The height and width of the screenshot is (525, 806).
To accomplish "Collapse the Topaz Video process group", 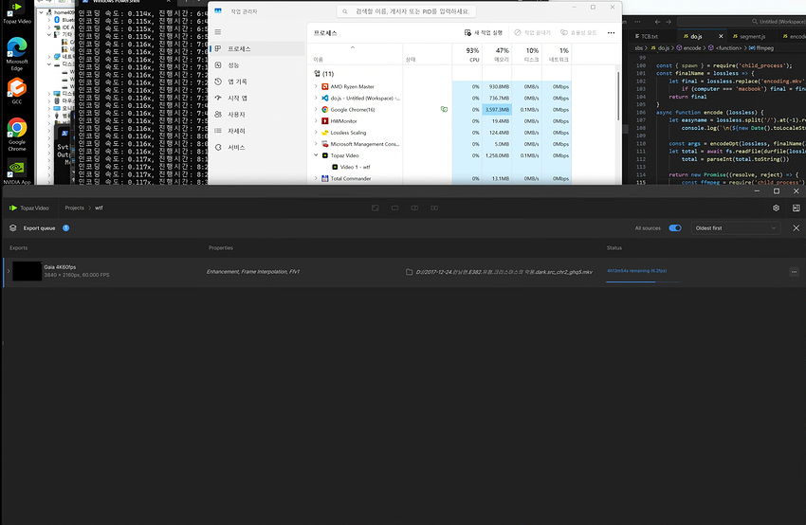I will pyautogui.click(x=316, y=155).
